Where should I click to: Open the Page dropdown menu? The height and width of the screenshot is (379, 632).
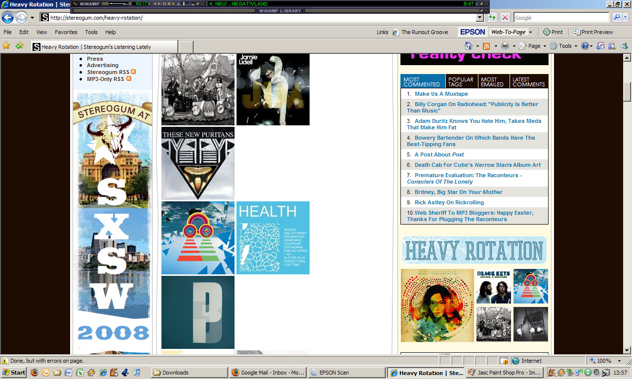click(534, 46)
